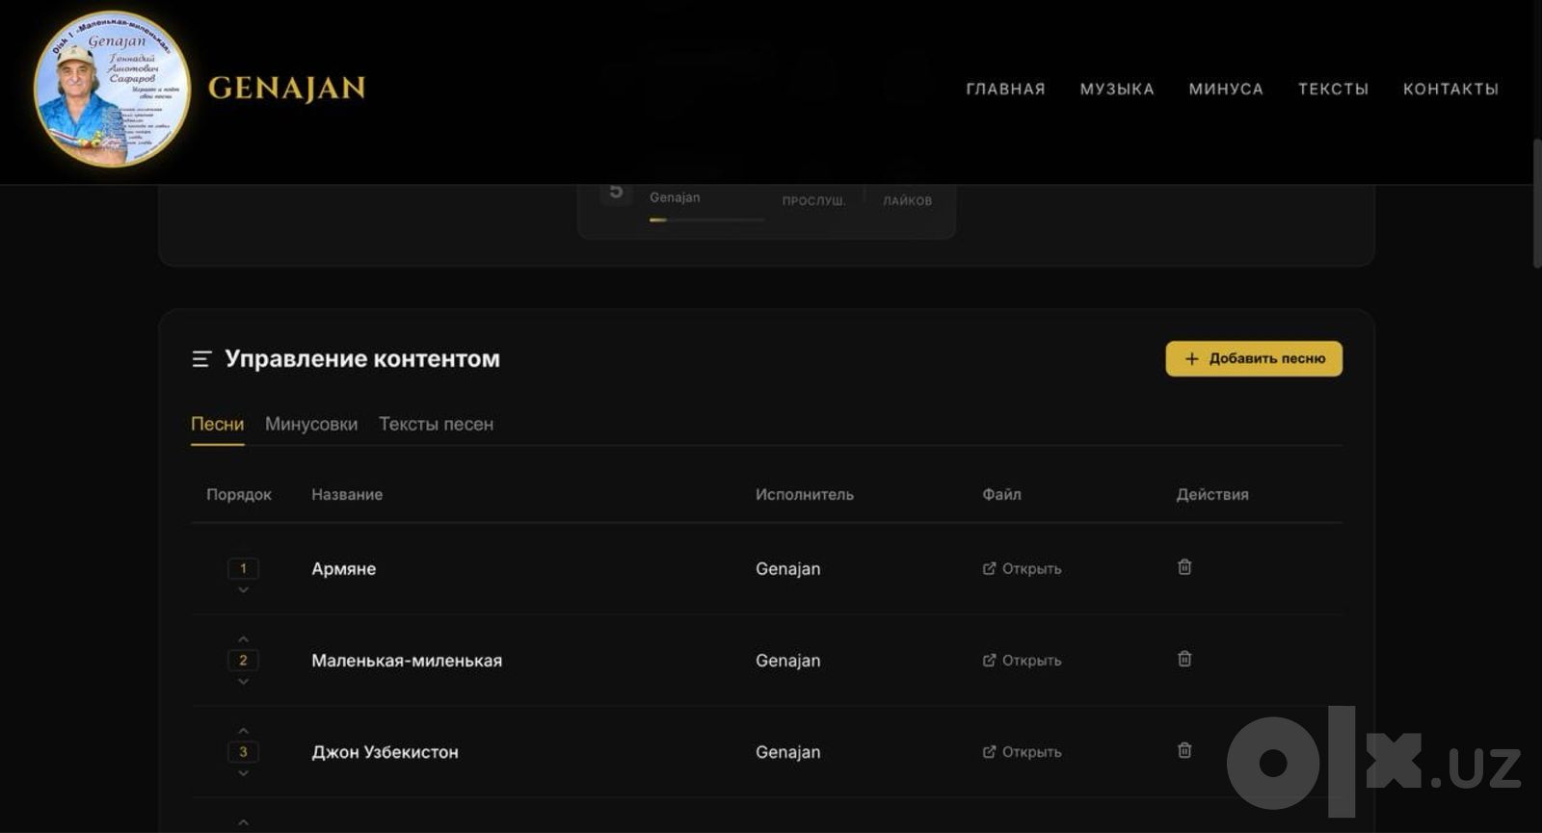Click the GENAJAN site title text
This screenshot has height=833, width=1542.
[x=286, y=89]
